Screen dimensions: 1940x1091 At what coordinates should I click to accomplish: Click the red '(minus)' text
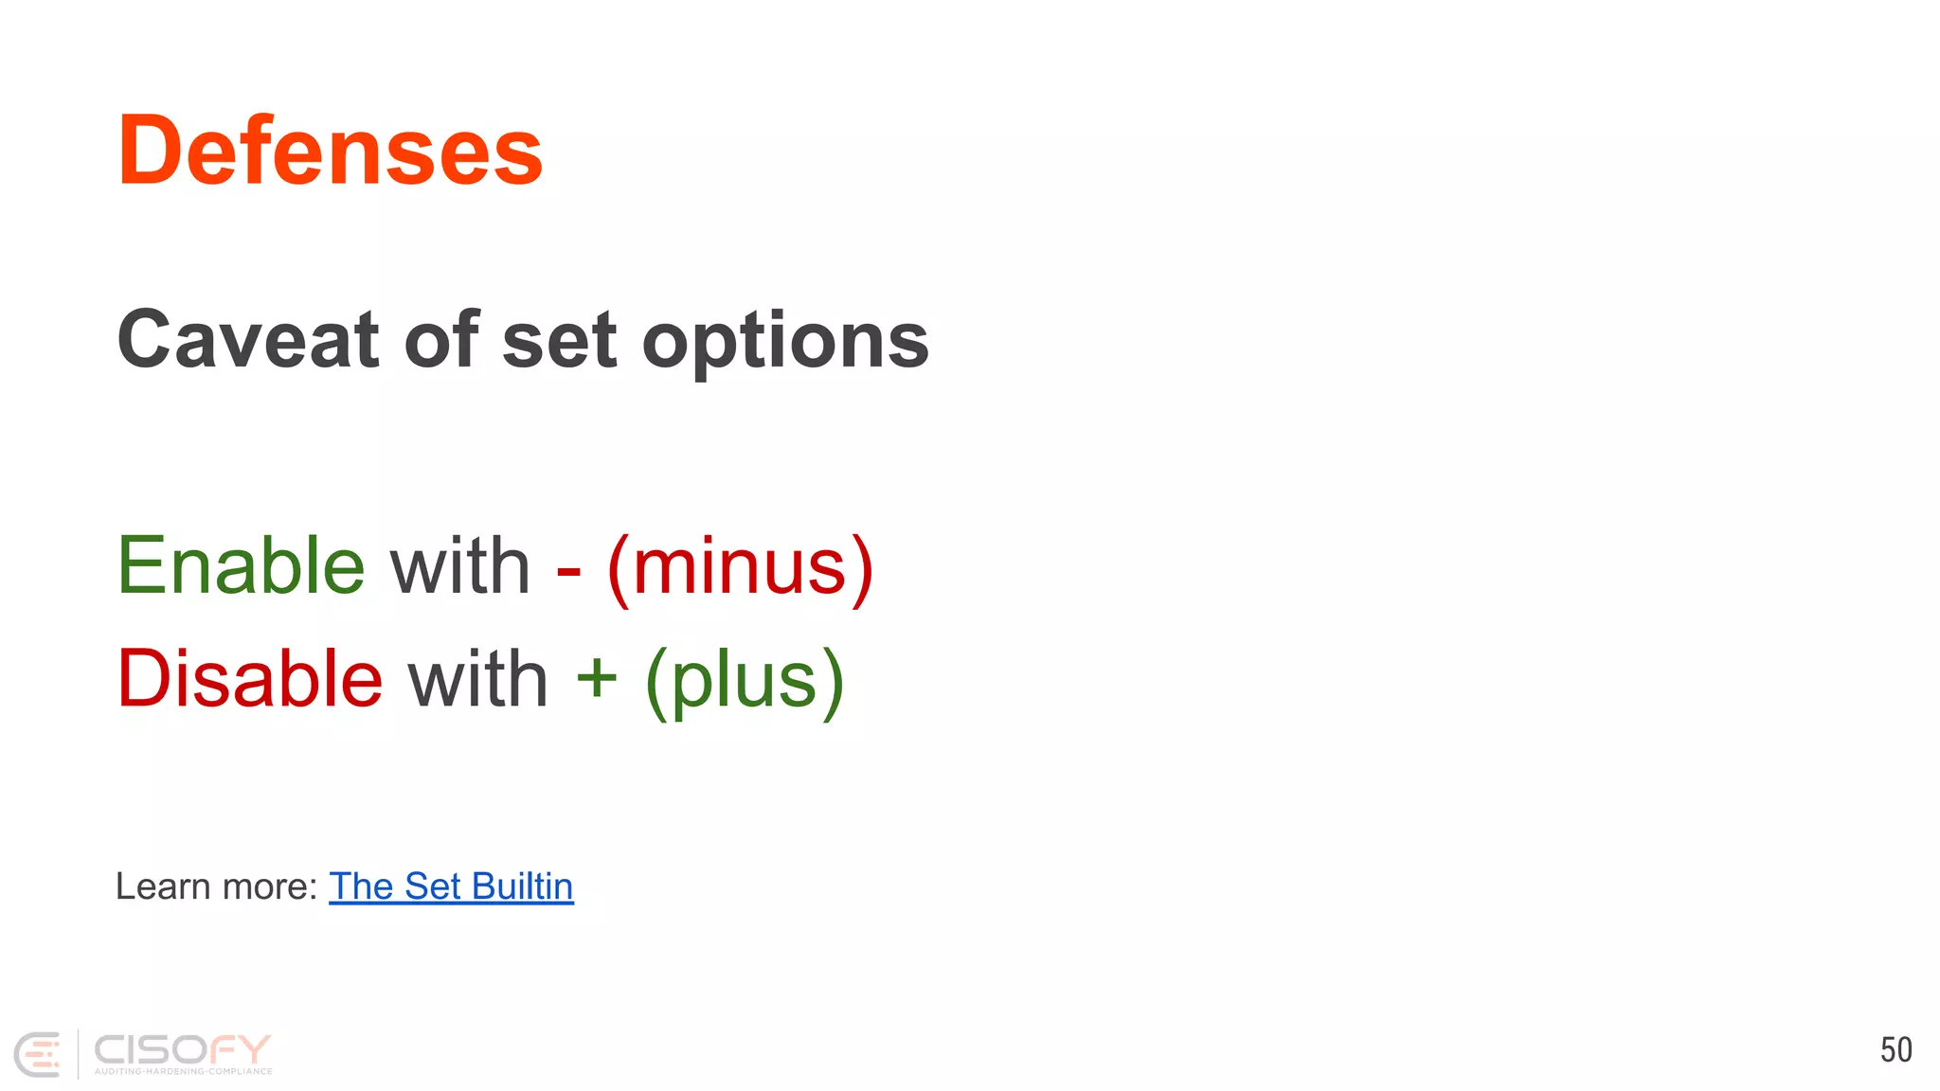click(740, 568)
